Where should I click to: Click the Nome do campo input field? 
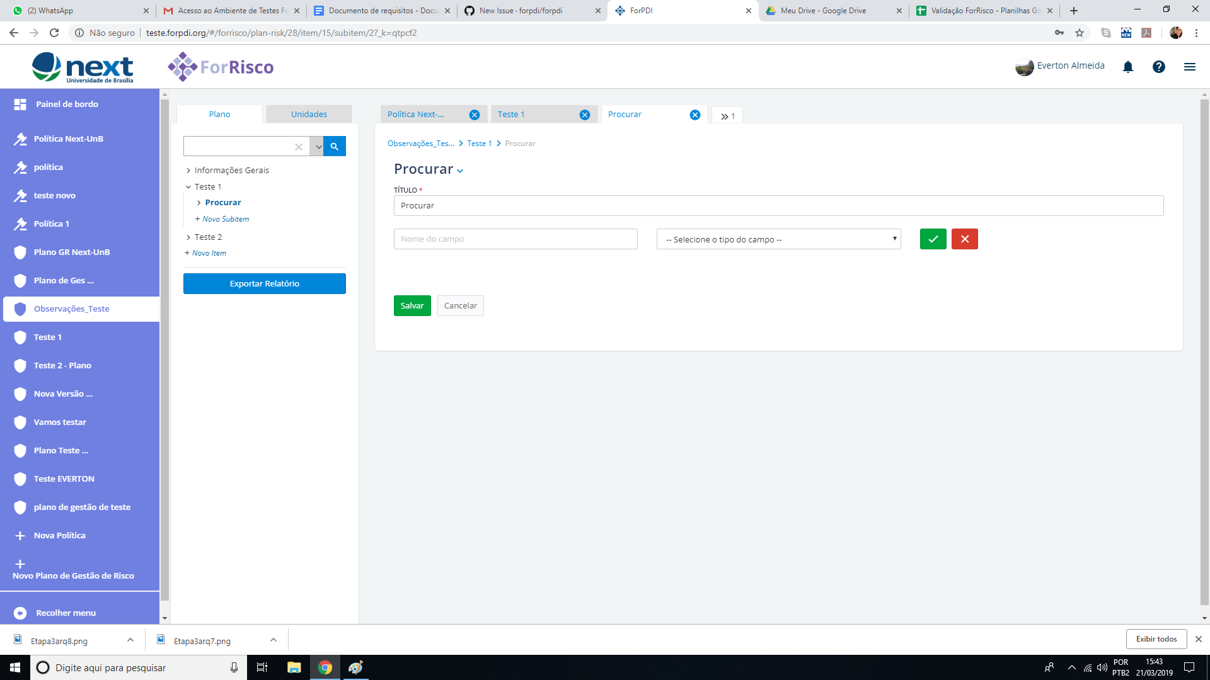pos(516,239)
